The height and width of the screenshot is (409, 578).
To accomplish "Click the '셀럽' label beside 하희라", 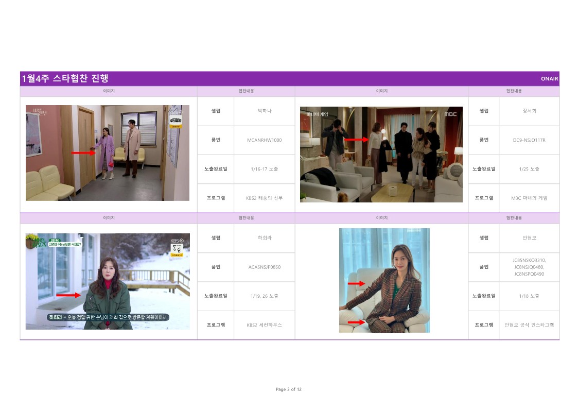I will [216, 238].
